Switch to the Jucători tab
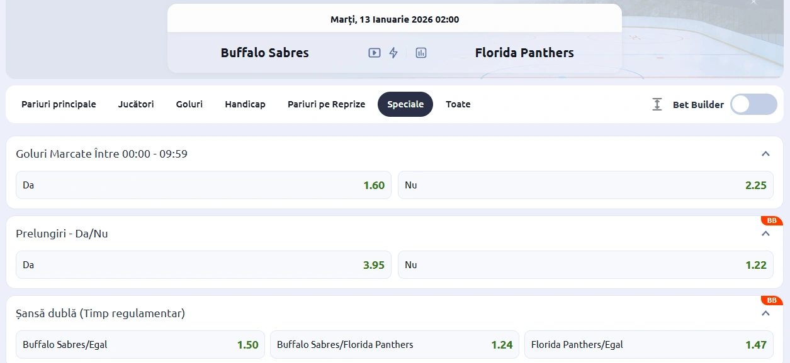 [135, 104]
